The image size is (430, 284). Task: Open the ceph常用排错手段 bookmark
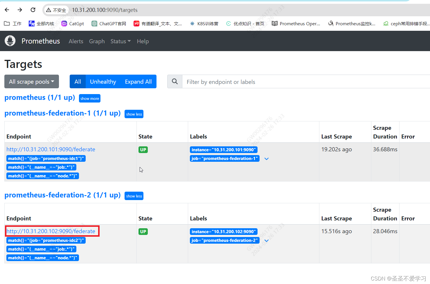[406, 24]
